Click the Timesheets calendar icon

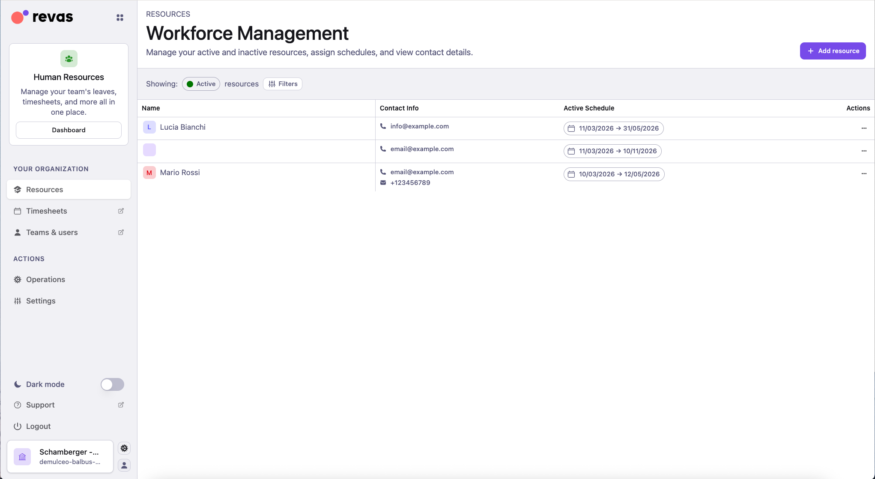tap(18, 211)
